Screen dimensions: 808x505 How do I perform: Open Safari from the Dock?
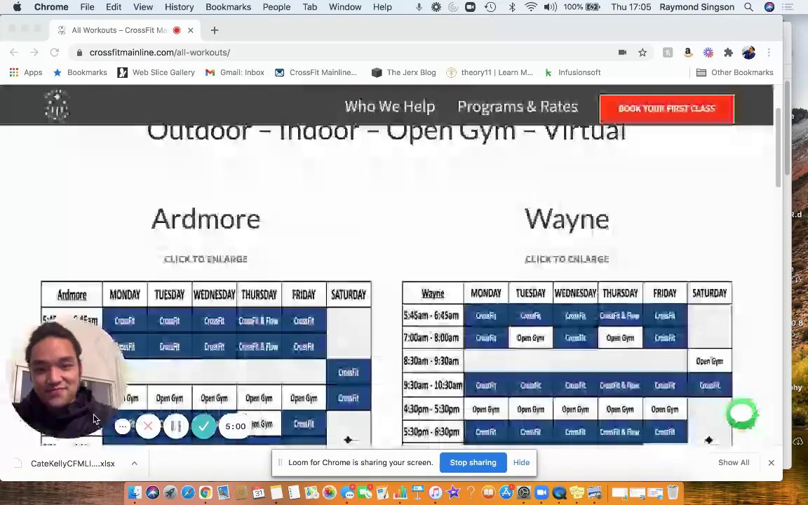(187, 492)
